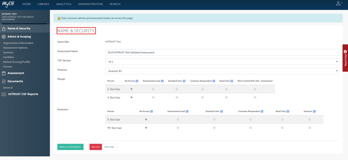Set 5, Test User to Read Only

tap(226, 89)
